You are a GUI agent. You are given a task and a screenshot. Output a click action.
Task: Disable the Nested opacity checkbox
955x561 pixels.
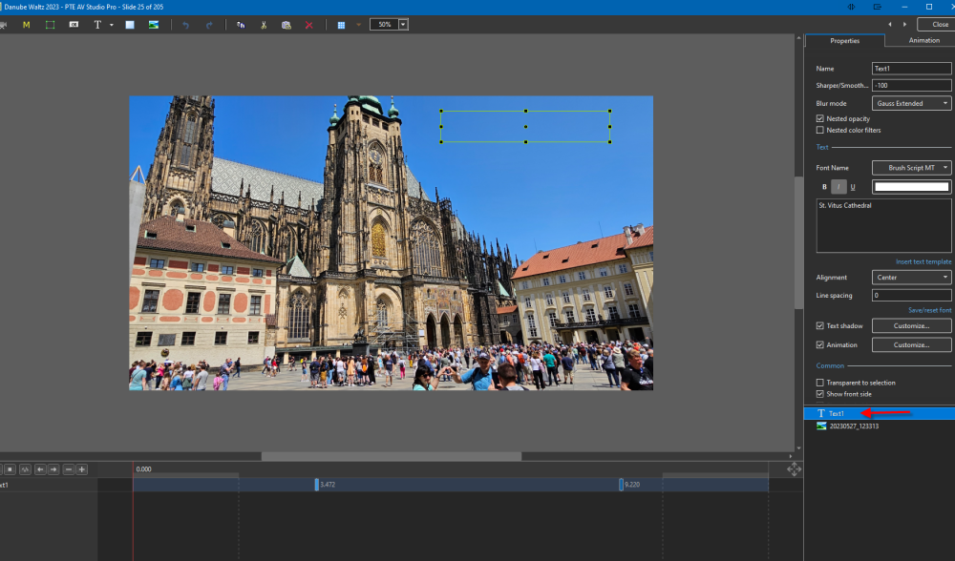(820, 118)
